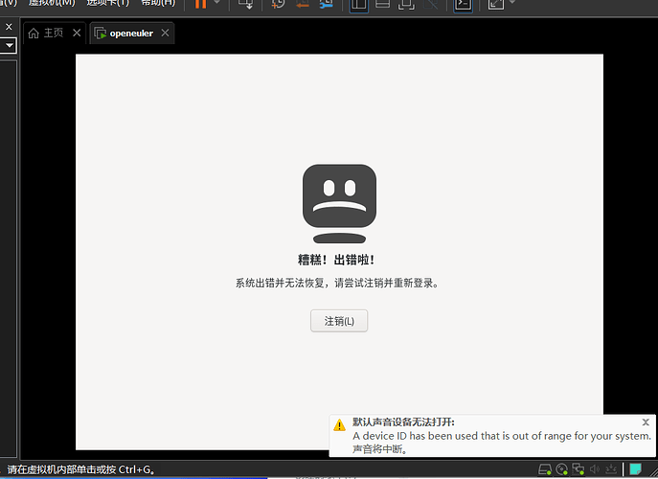This screenshot has height=479, width=658.
Task: Expand the library panel dropdown on the left edge
Action: coord(10,45)
